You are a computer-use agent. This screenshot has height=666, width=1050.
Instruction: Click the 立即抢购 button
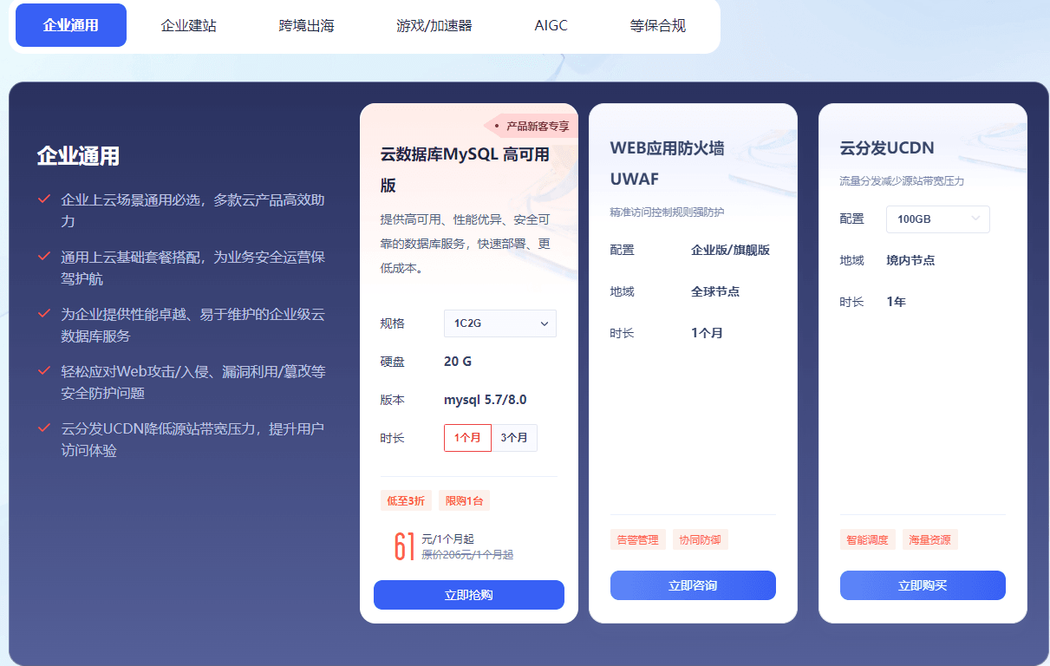(x=469, y=595)
